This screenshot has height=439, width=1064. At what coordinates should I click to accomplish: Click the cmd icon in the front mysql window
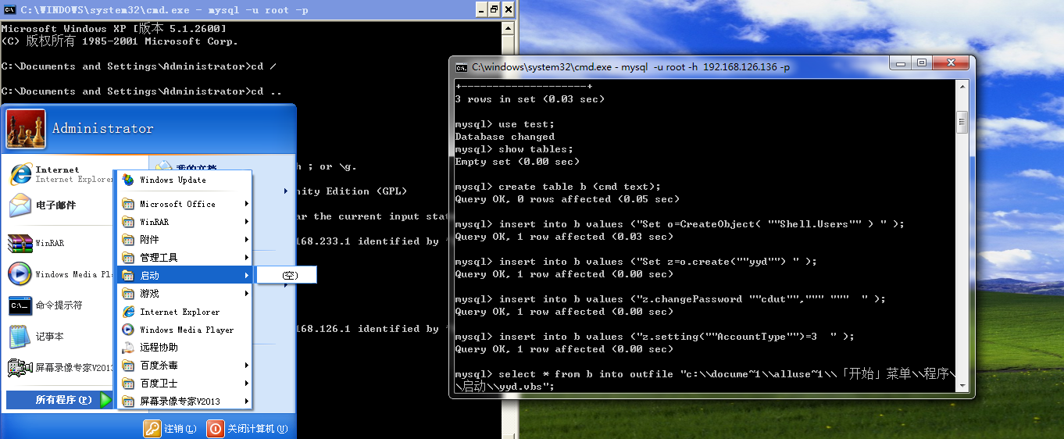(462, 67)
